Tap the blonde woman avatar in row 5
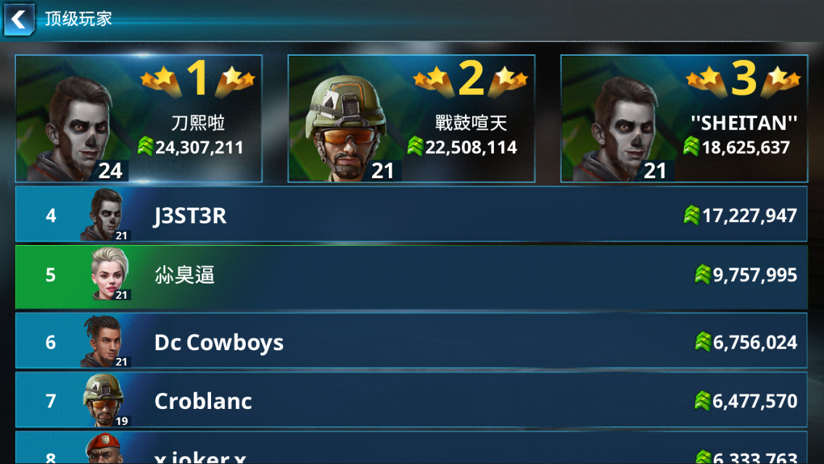The image size is (824, 464). coord(110,274)
